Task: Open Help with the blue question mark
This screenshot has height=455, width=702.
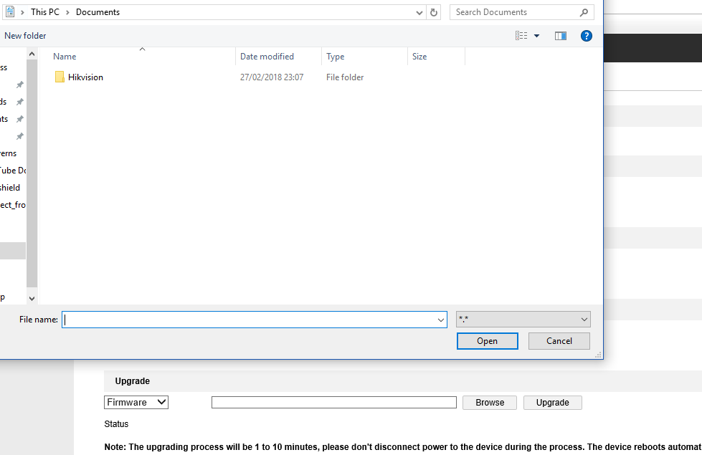Action: (x=586, y=36)
